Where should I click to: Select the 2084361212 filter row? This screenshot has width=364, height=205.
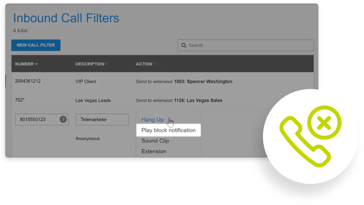pyautogui.click(x=28, y=81)
